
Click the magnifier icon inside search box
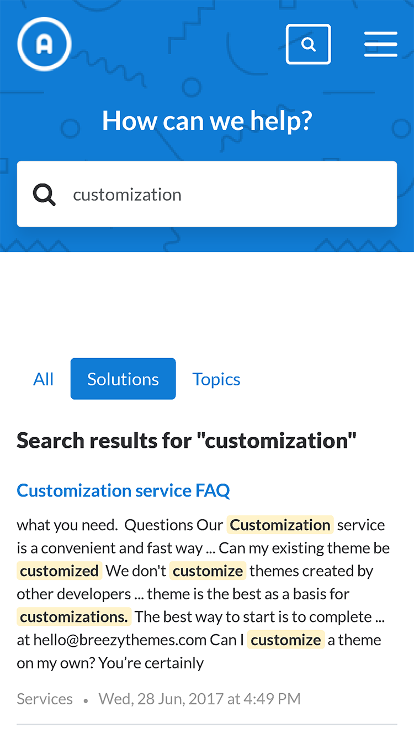click(x=44, y=195)
